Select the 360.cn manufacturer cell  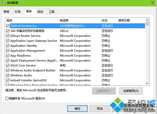tap(64, 31)
